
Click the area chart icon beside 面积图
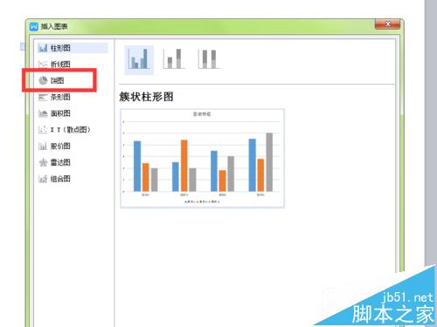[x=43, y=113]
